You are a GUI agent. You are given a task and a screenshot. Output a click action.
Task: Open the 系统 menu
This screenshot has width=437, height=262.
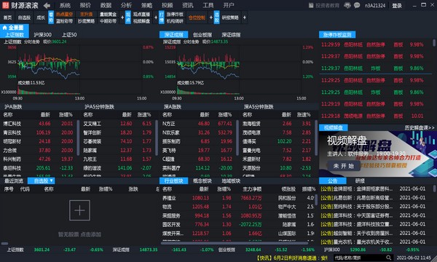click(65, 5)
